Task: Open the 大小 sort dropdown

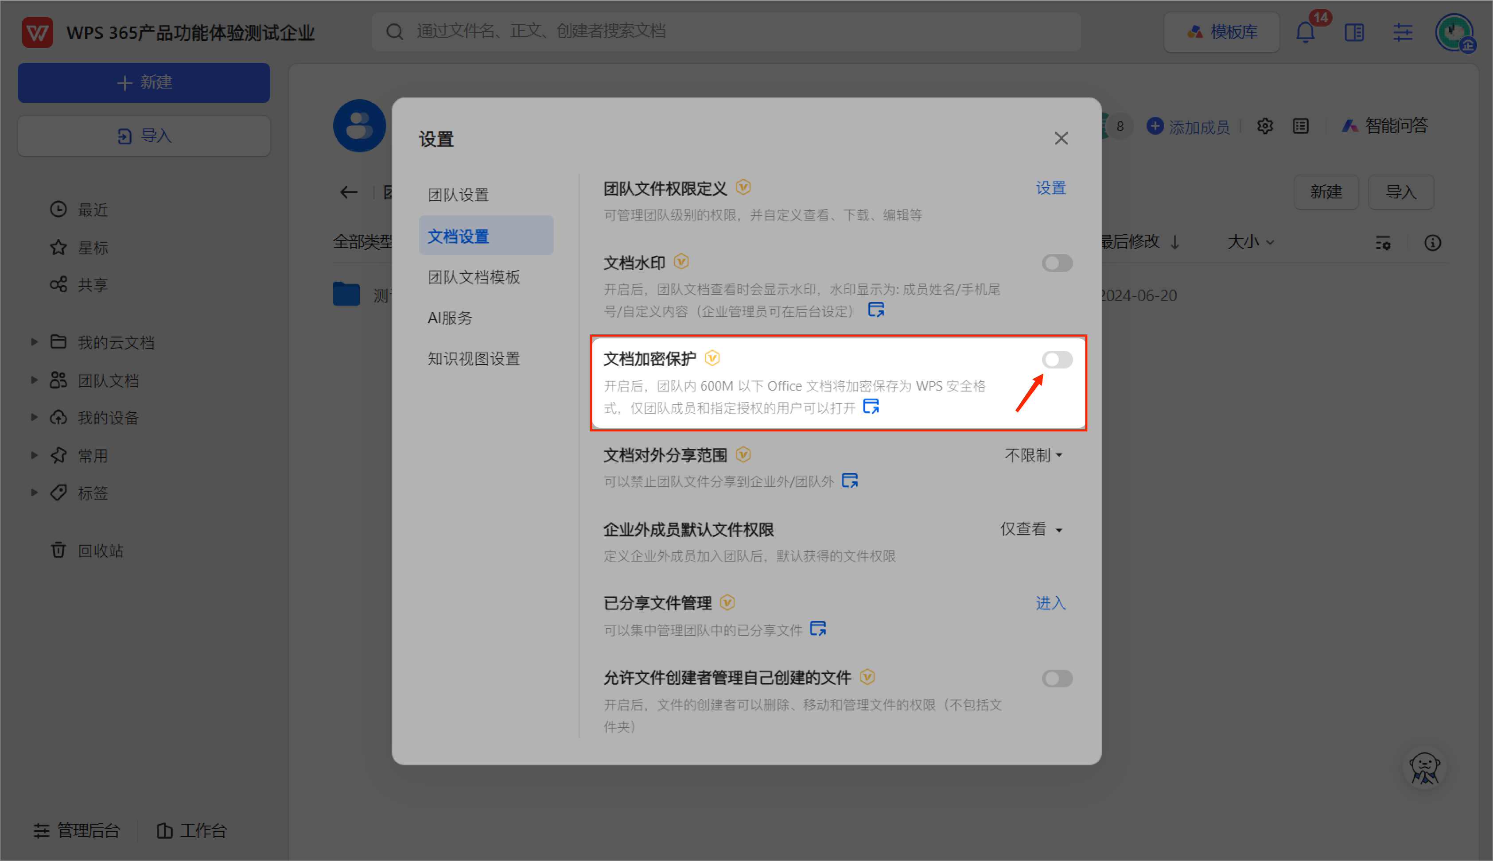Action: [x=1251, y=242]
